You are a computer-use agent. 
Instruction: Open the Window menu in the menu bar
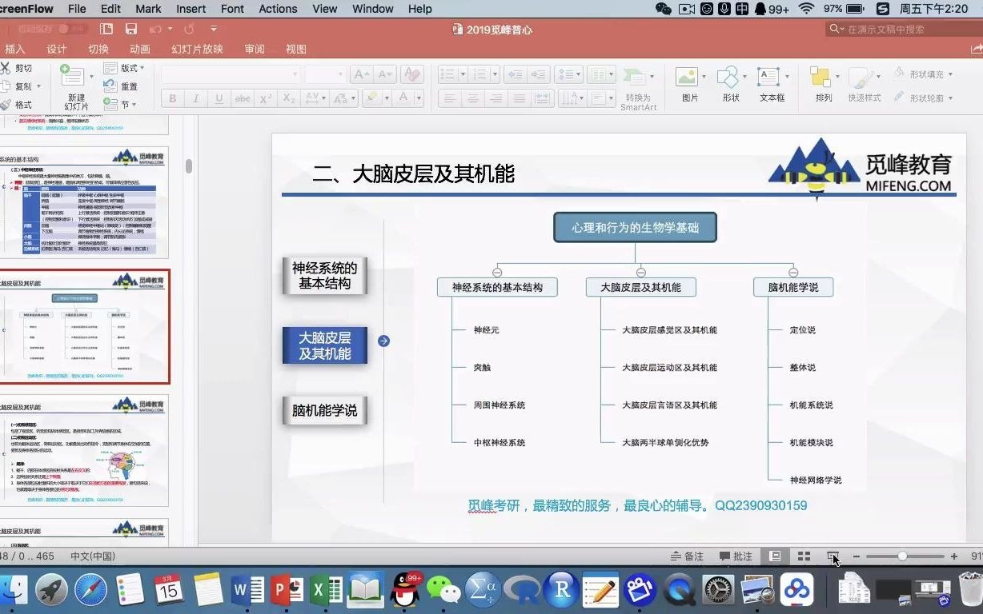(372, 9)
